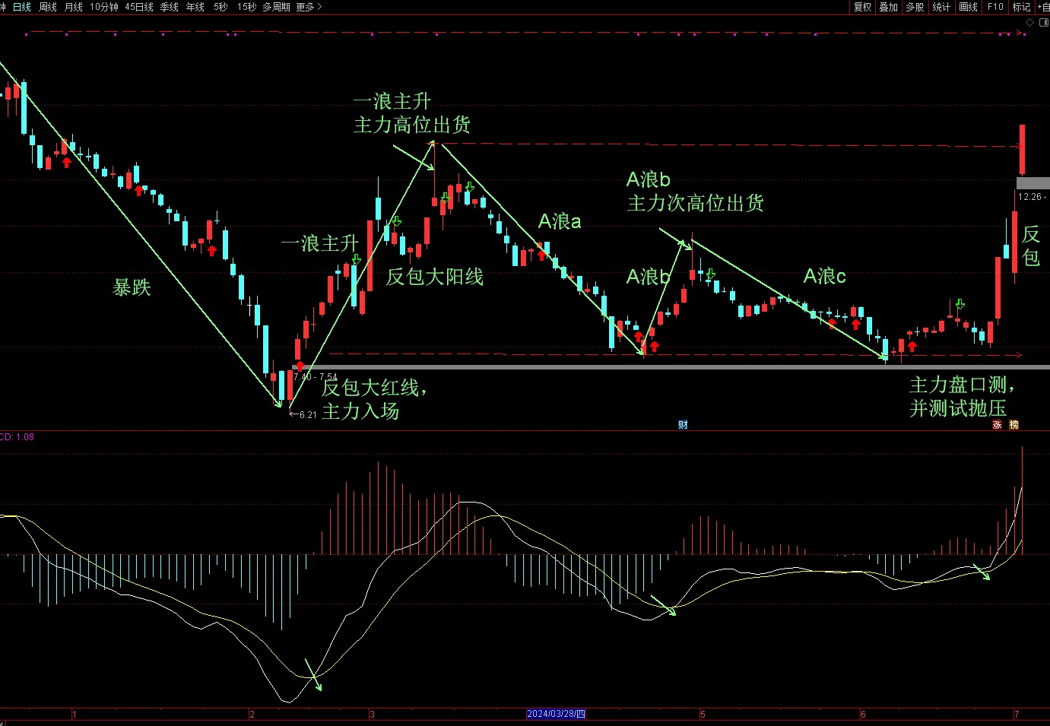Viewport: 1050px width, 726px height.
Task: Open the 月线 monthly chart tab
Action: (74, 7)
